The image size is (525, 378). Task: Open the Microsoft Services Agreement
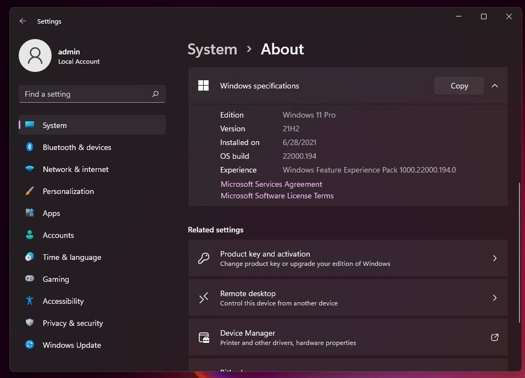pyautogui.click(x=271, y=184)
